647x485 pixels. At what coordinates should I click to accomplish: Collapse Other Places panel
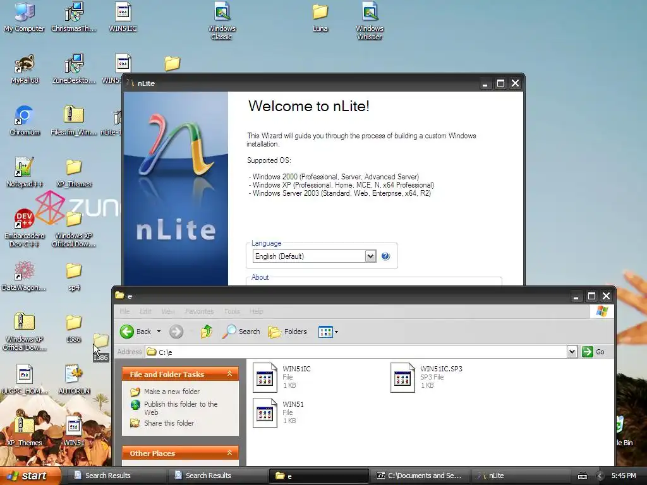pyautogui.click(x=230, y=453)
